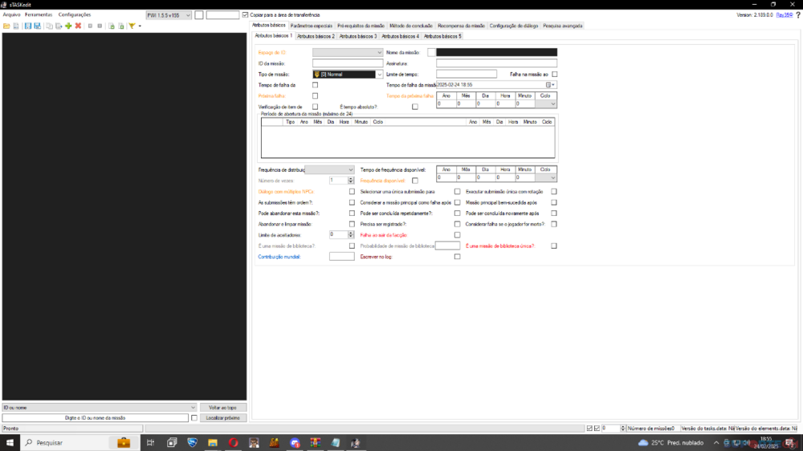The image size is (803, 451).
Task: Click the open folder toolbar icon
Action: (x=6, y=26)
